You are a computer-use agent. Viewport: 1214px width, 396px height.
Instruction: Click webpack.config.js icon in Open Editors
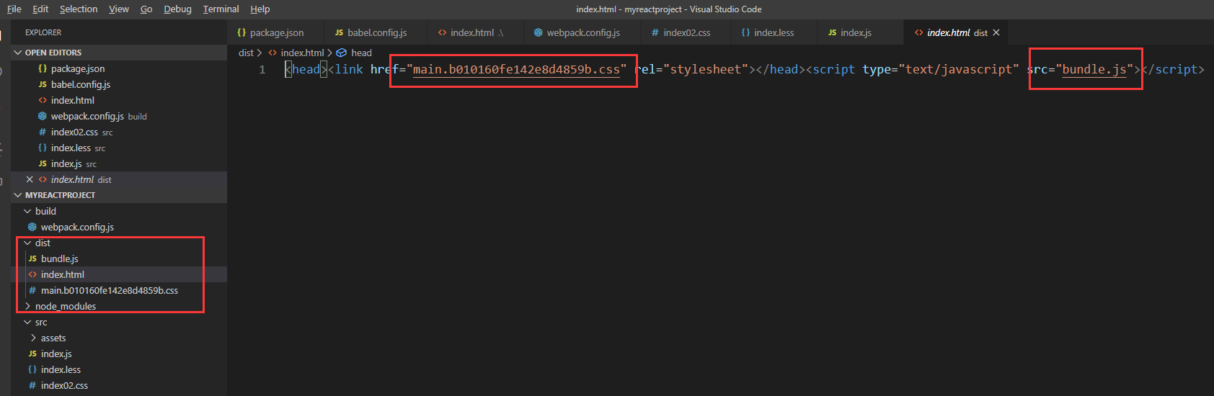(x=43, y=116)
